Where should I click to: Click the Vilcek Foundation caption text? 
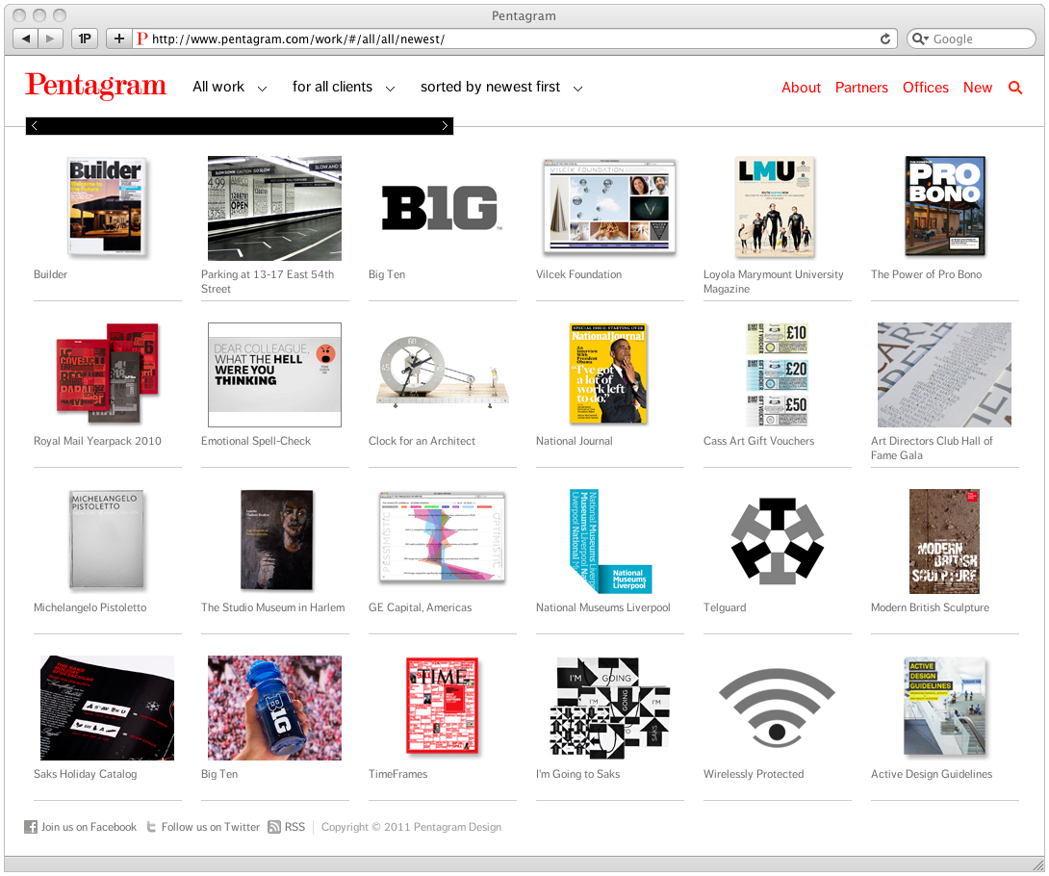tap(578, 274)
